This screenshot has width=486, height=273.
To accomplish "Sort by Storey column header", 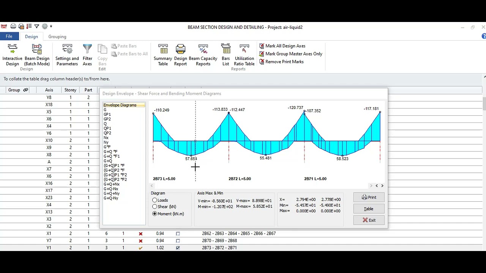I will pyautogui.click(x=70, y=90).
